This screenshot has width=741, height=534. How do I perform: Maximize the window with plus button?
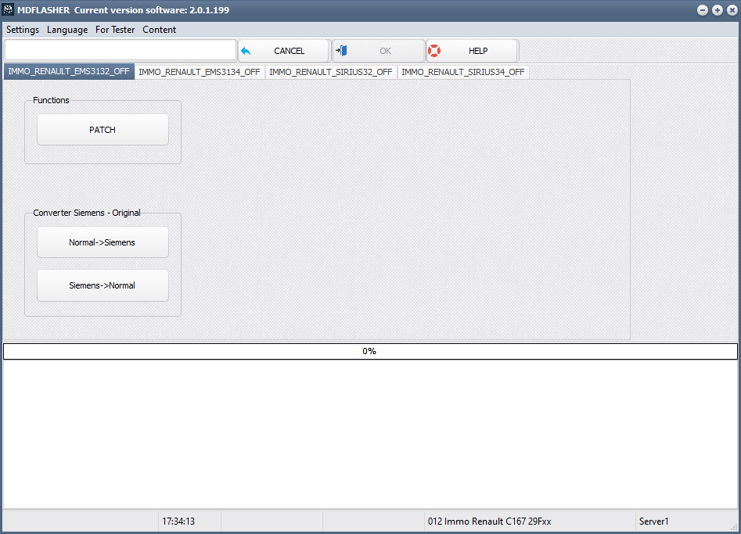(718, 10)
